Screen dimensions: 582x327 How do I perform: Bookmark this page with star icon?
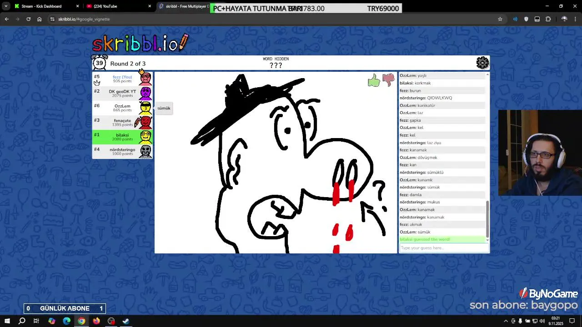500,19
